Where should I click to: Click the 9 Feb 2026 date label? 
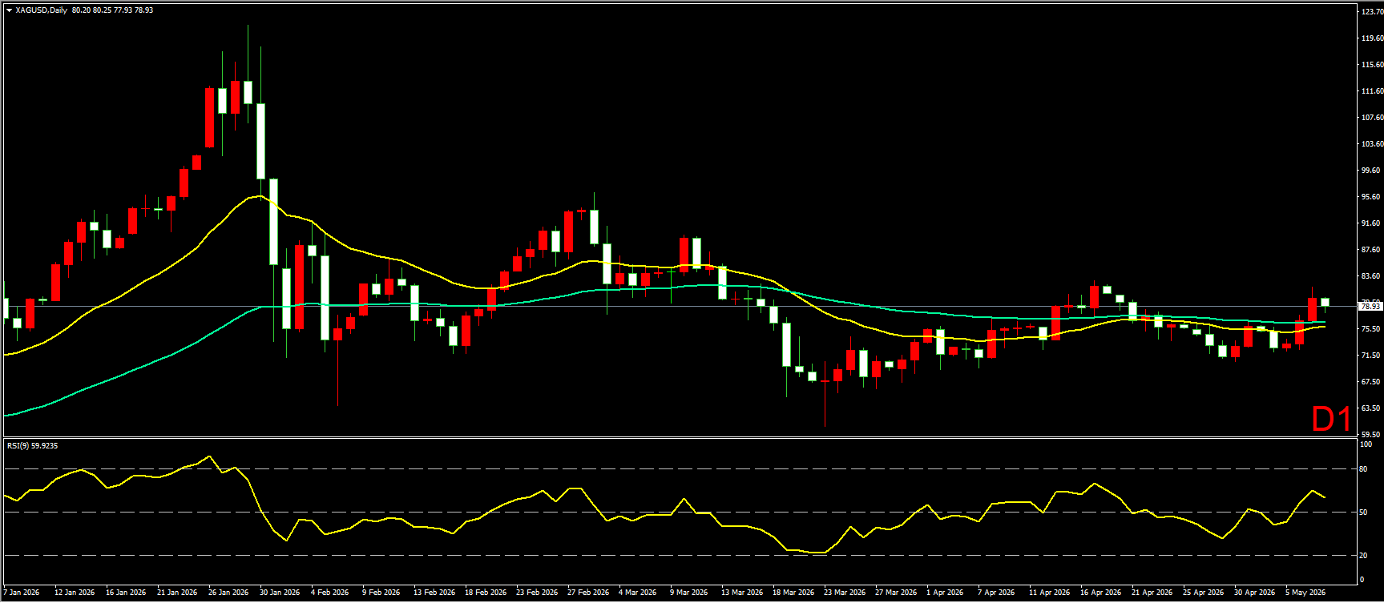(381, 593)
